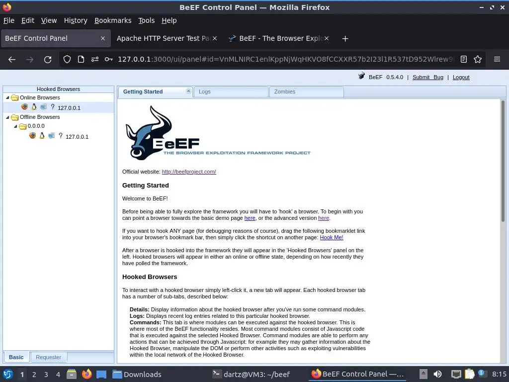Open the Downloads window from taskbar

point(137,374)
